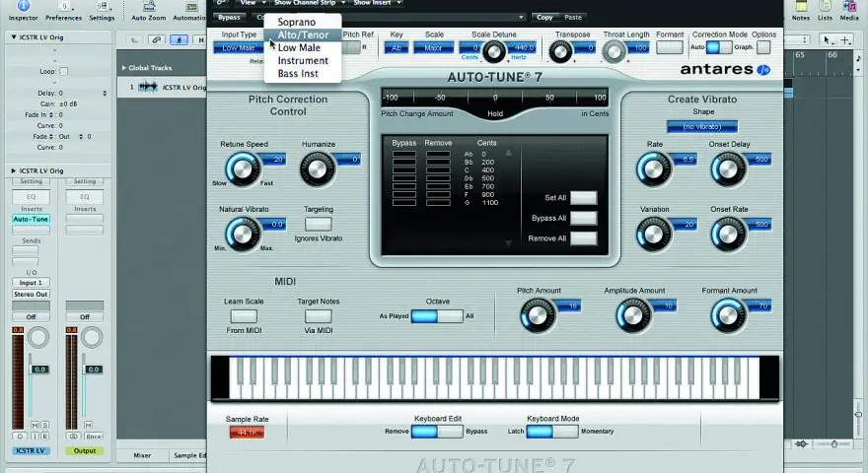Click the note icon at ruler right edge
This screenshot has height=473, width=868.
coord(858,57)
